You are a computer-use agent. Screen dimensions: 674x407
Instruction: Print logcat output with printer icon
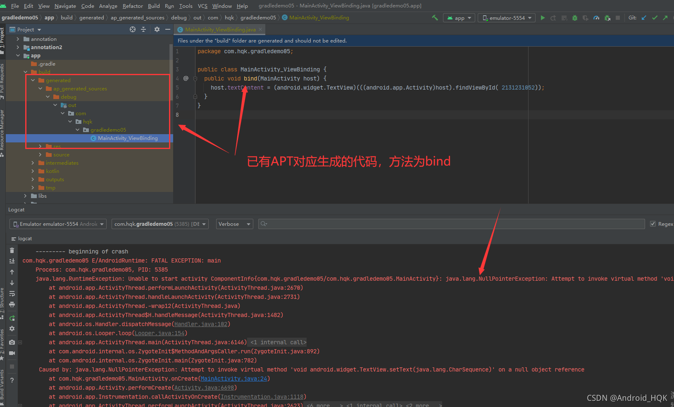pos(12,304)
